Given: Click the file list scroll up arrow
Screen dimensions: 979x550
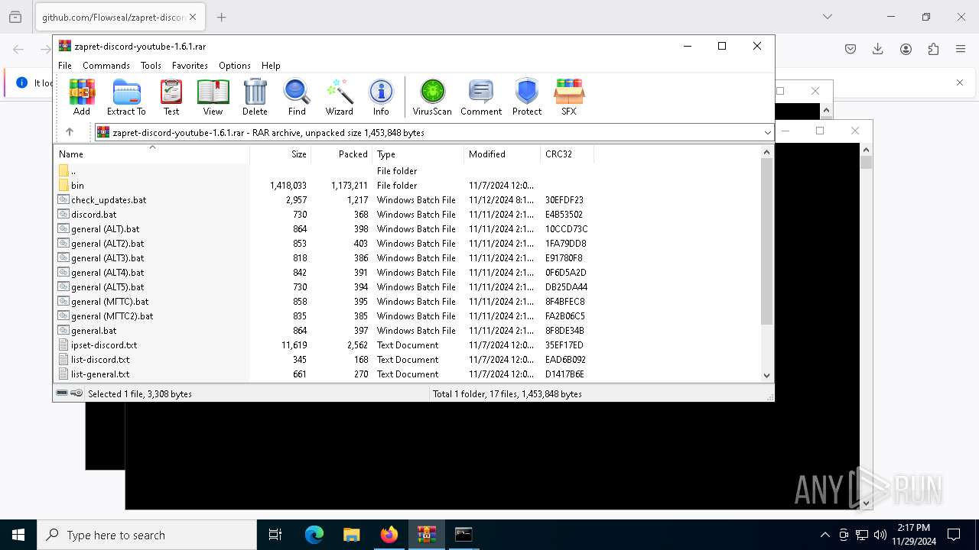Looking at the screenshot, I should 767,152.
